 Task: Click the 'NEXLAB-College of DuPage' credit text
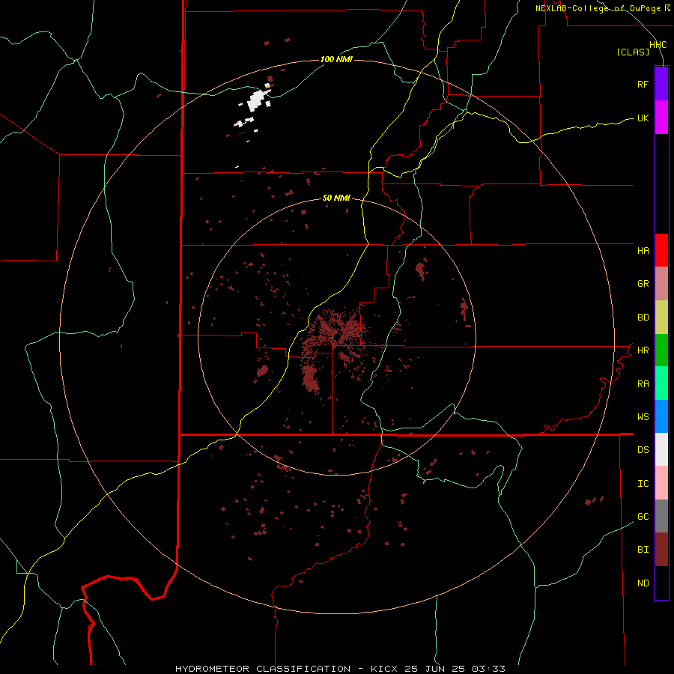(598, 8)
